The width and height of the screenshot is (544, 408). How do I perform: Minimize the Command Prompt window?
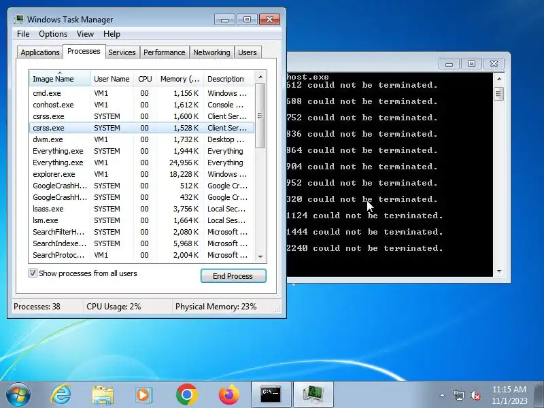449,63
